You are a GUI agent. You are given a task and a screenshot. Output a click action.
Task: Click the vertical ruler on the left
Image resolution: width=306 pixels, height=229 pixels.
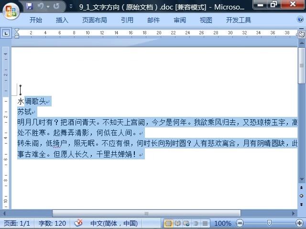coord(6,128)
